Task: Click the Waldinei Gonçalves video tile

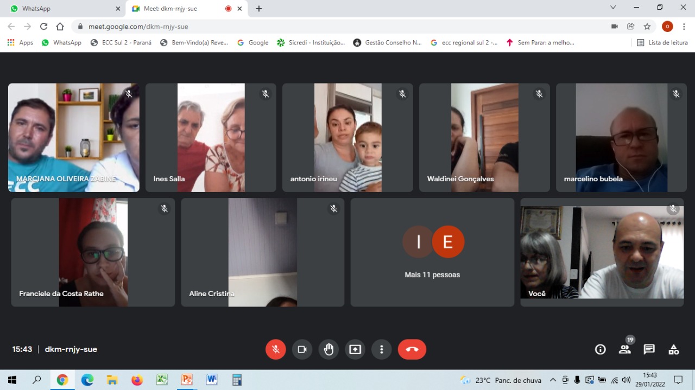Action: pyautogui.click(x=484, y=137)
